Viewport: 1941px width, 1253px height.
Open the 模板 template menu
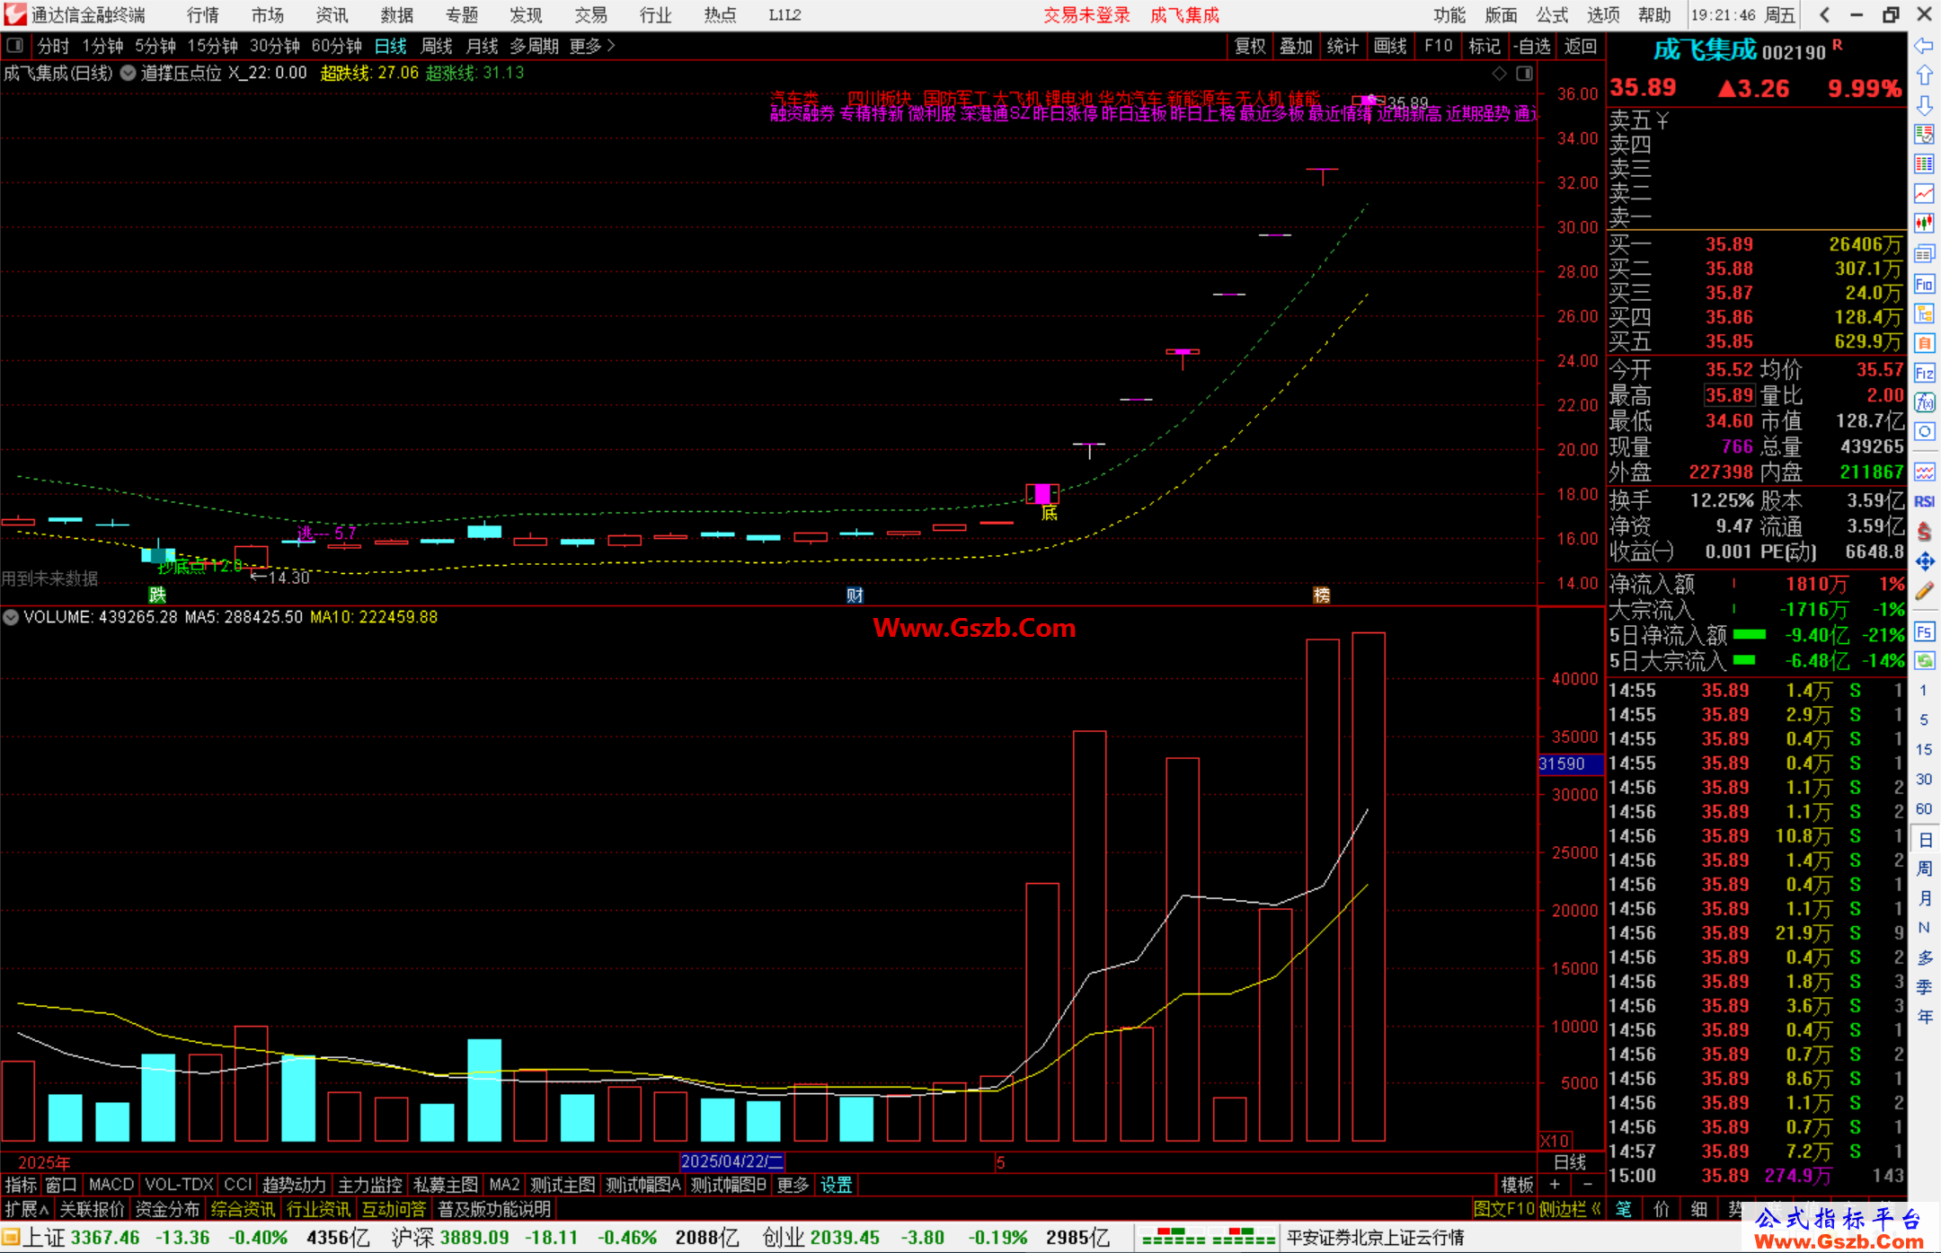click(x=1518, y=1185)
